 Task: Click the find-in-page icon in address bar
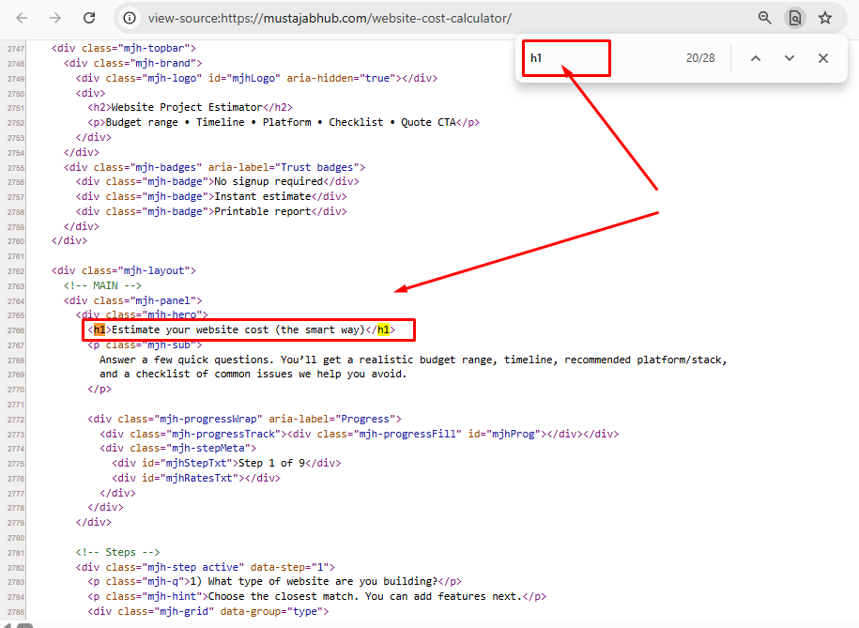(x=795, y=18)
